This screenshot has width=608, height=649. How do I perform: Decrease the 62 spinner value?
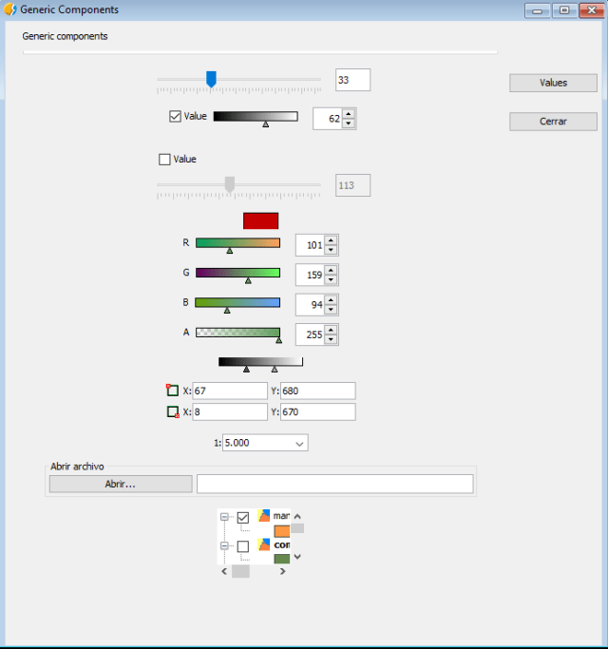[x=349, y=124]
